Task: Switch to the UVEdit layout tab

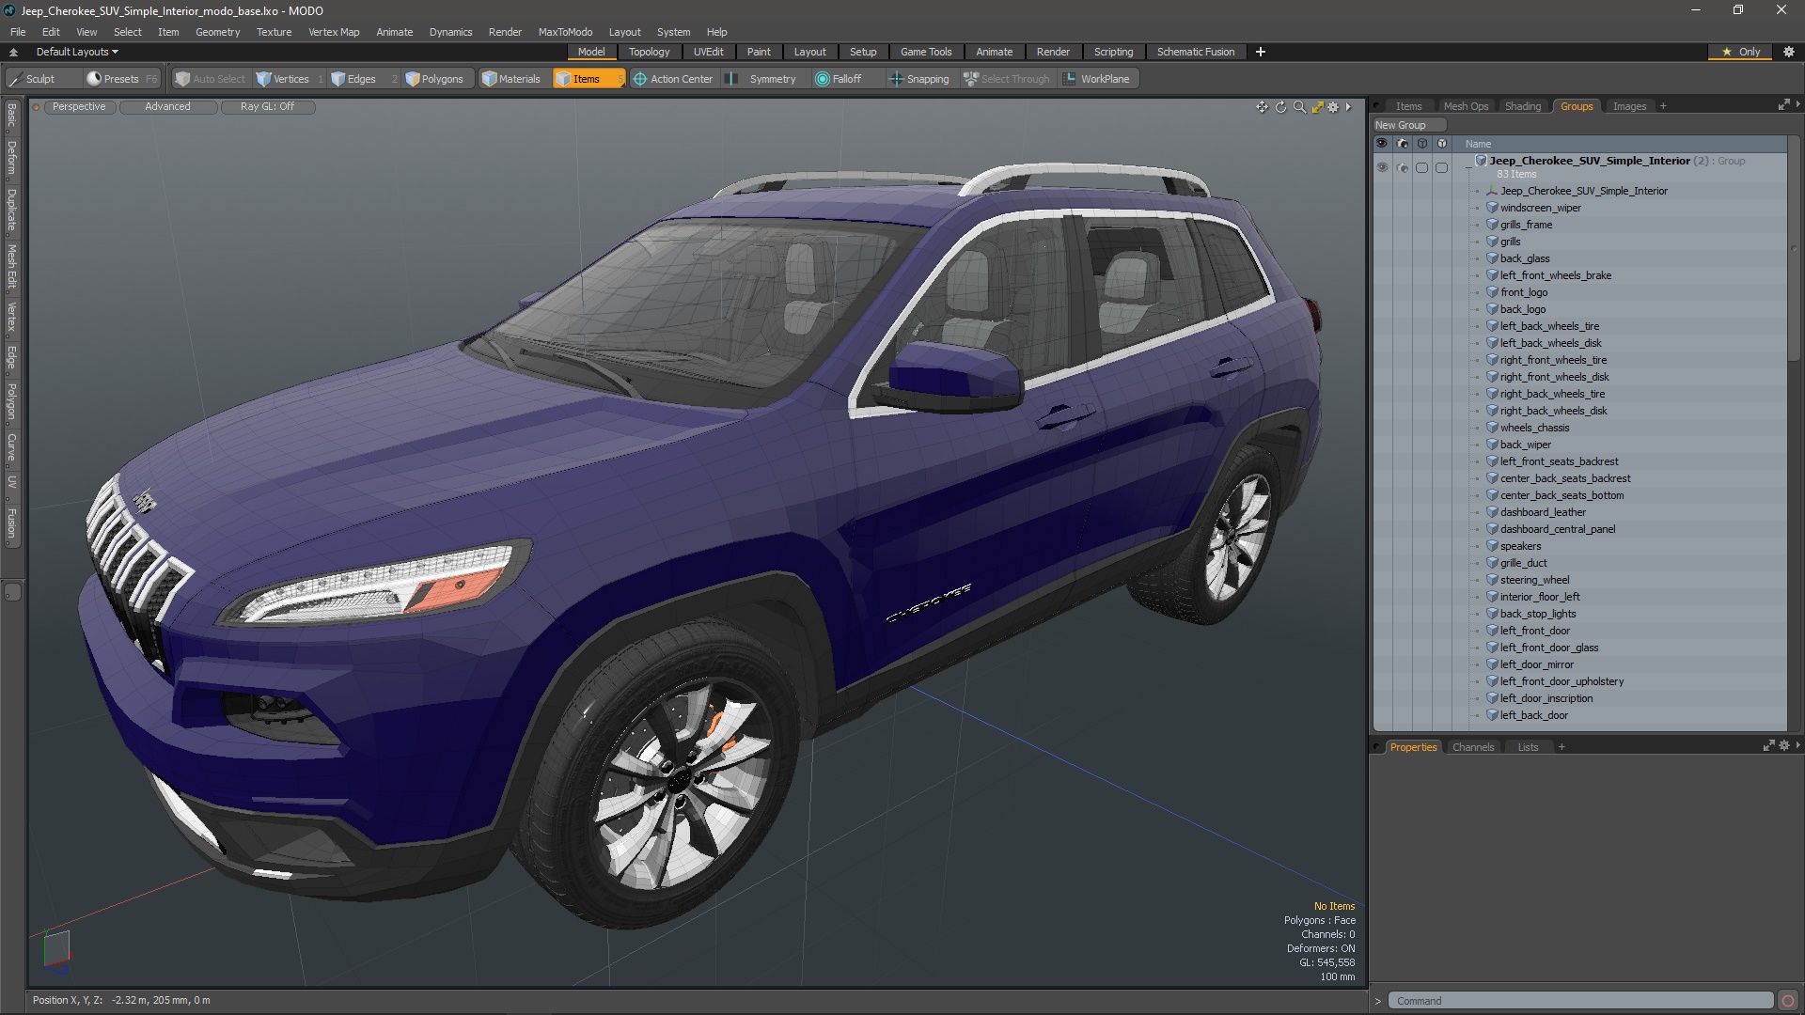Action: (708, 52)
